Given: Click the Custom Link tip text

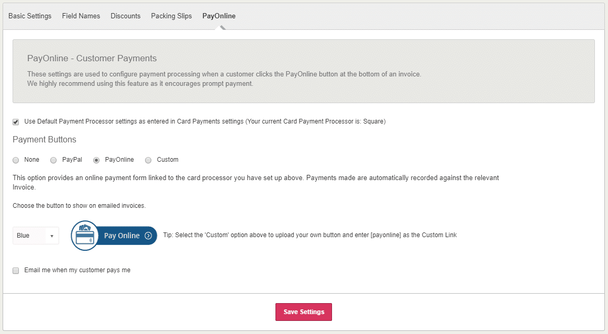Looking at the screenshot, I should point(310,235).
